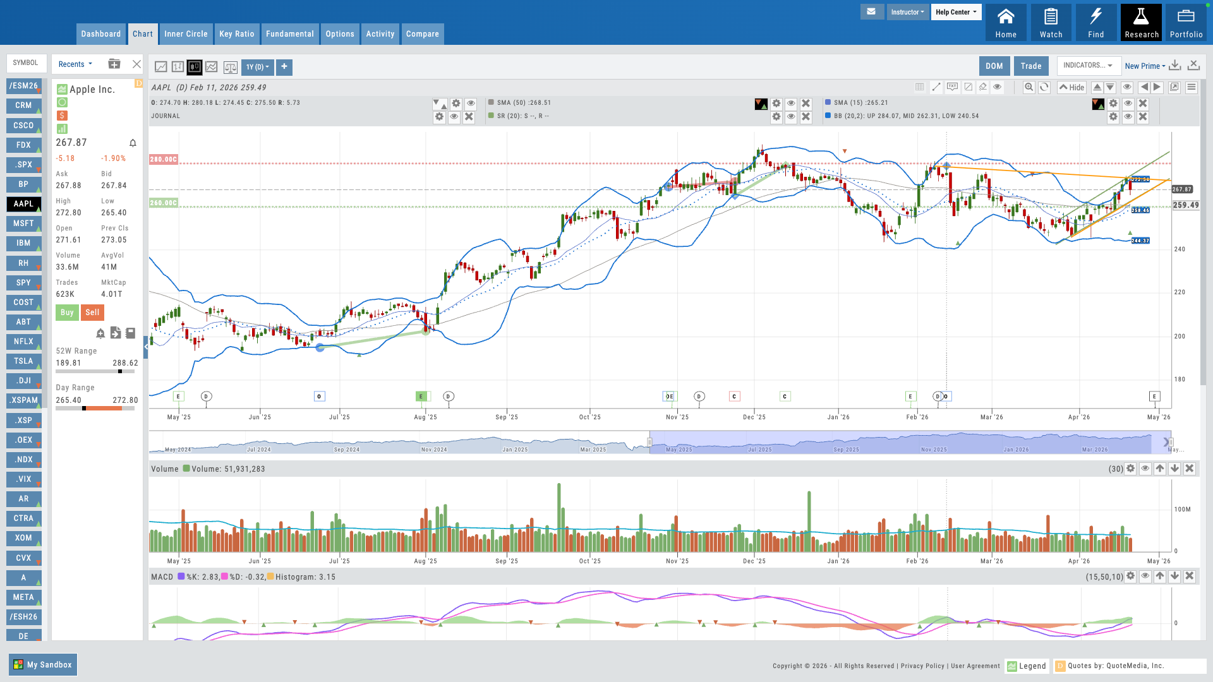Switch to the Fundamental tab
The height and width of the screenshot is (682, 1213).
coord(290,34)
